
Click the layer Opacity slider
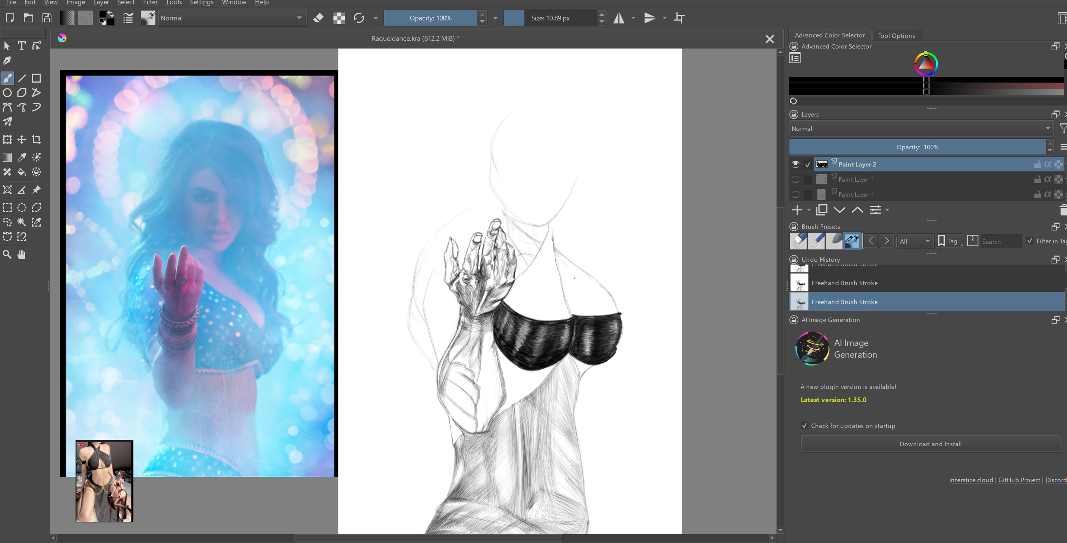(x=917, y=147)
